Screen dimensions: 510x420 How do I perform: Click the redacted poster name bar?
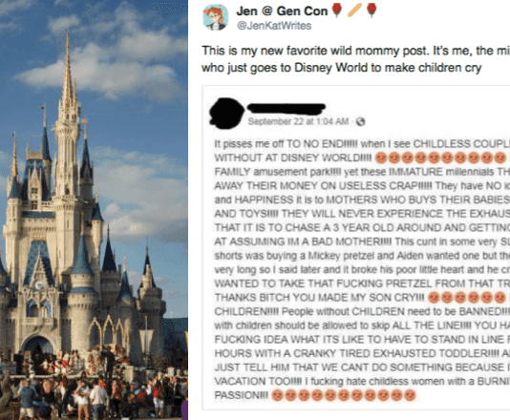(287, 109)
